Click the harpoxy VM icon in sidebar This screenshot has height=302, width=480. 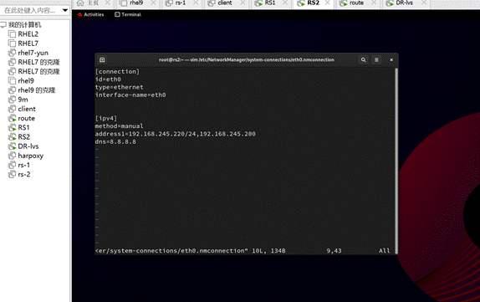pyautogui.click(x=12, y=156)
